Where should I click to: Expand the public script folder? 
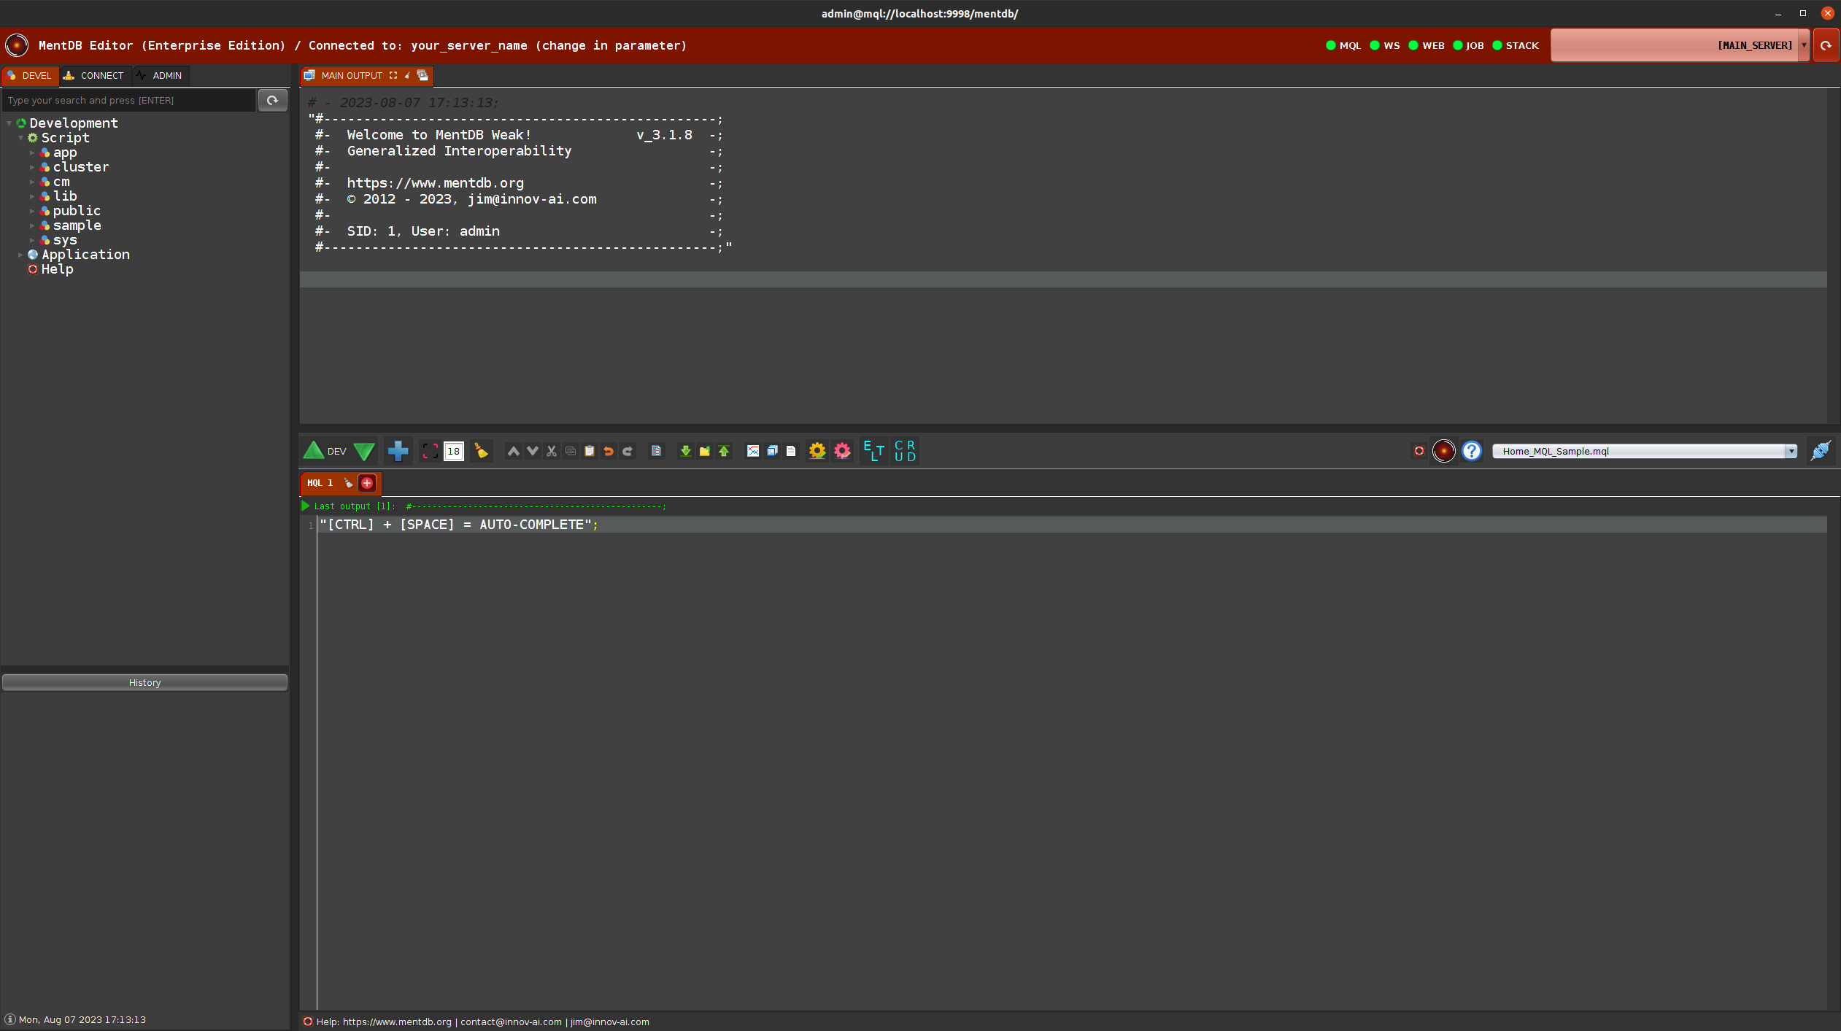pyautogui.click(x=32, y=211)
